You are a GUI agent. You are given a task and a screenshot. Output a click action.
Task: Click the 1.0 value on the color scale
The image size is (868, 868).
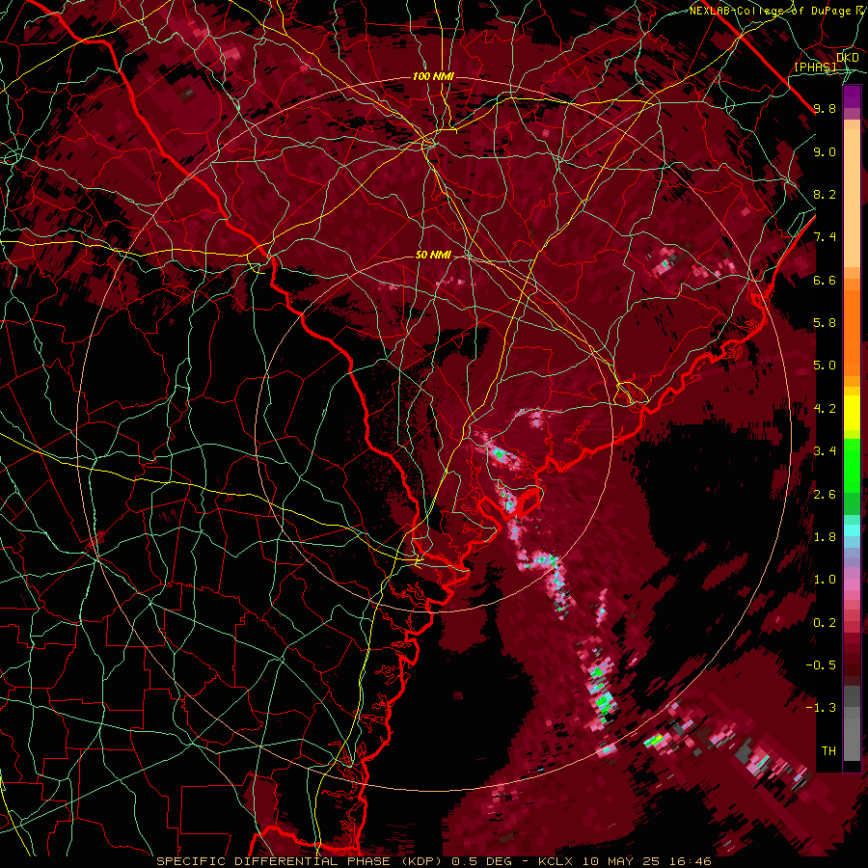[825, 580]
